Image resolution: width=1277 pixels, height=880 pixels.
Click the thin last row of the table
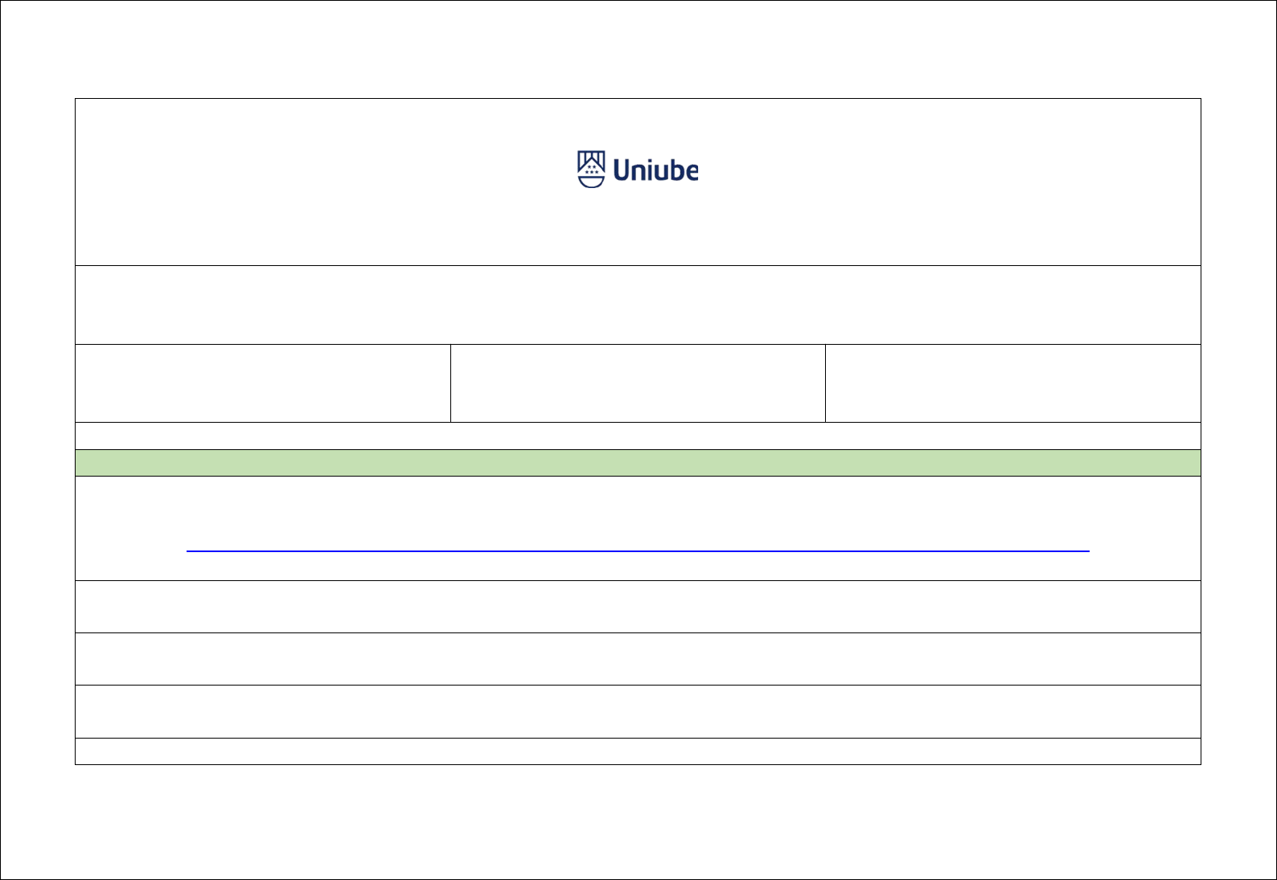[x=638, y=751]
